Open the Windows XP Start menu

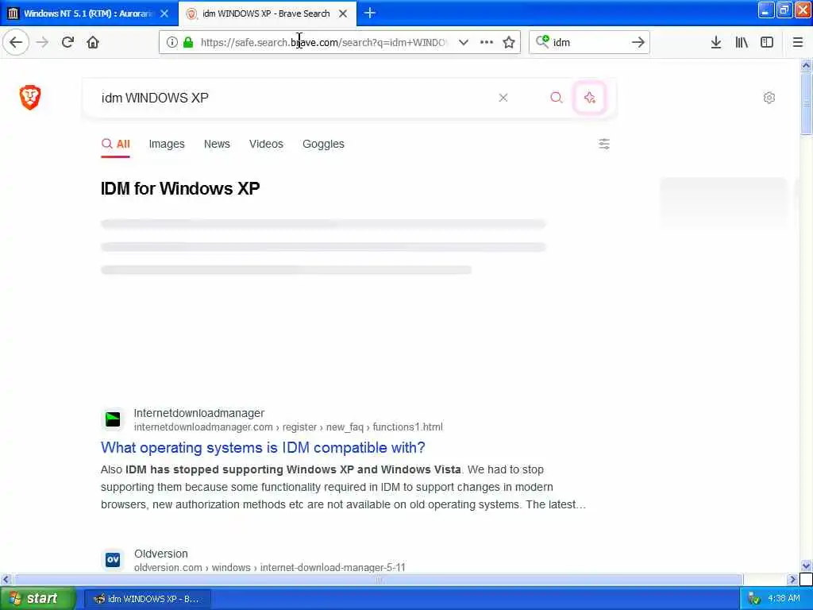(37, 598)
